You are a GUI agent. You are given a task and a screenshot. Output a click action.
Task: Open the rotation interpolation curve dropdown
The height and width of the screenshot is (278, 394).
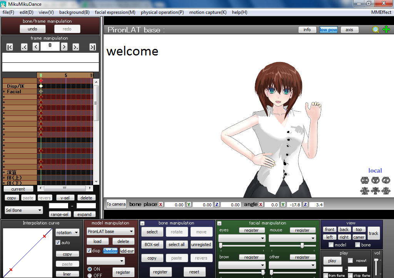[67, 232]
